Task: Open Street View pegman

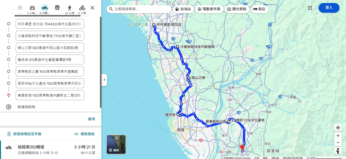Action: click(x=338, y=151)
